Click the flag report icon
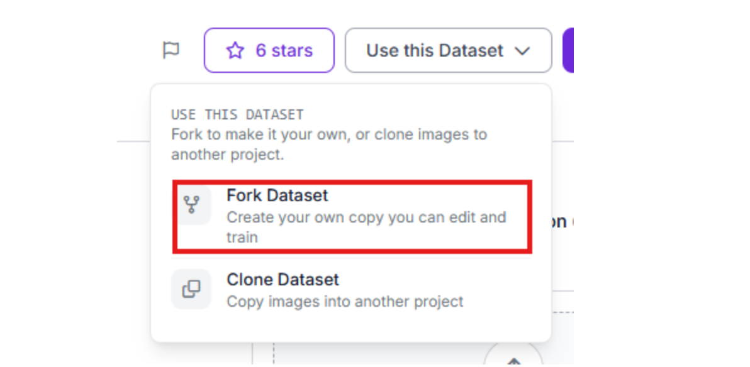 tap(171, 50)
